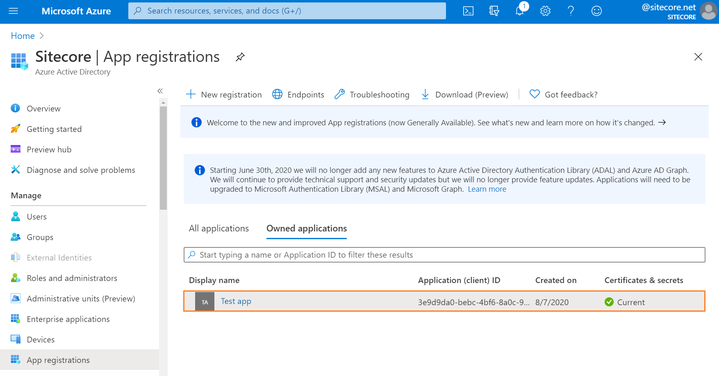Viewport: 719px width, 376px height.
Task: Open Preview hub
Action: 49,149
